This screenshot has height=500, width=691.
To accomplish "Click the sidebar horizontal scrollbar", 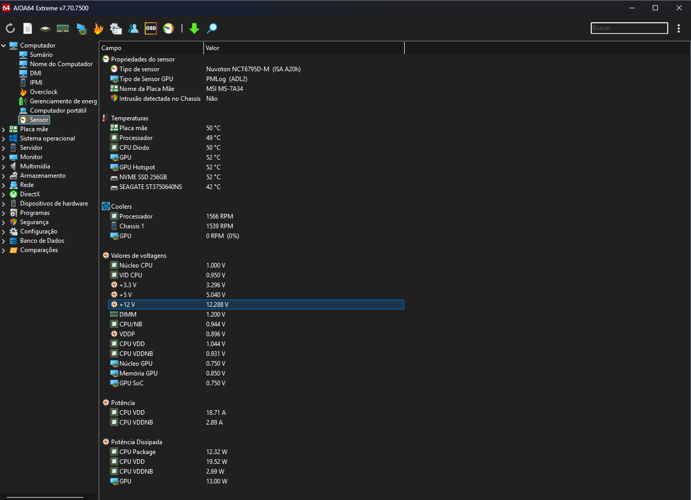I will [x=45, y=497].
